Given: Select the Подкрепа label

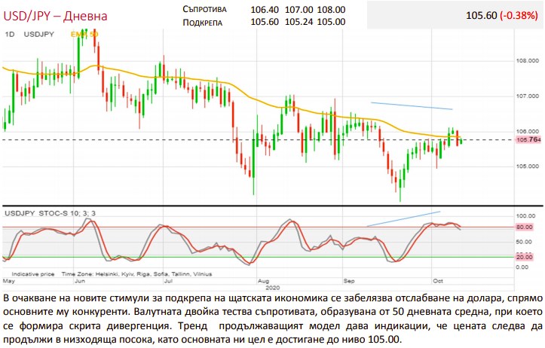Looking at the screenshot, I should (202, 23).
